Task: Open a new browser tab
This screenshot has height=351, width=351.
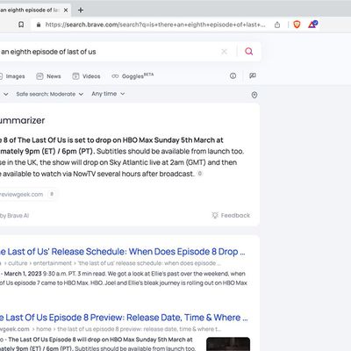Action: [x=81, y=11]
